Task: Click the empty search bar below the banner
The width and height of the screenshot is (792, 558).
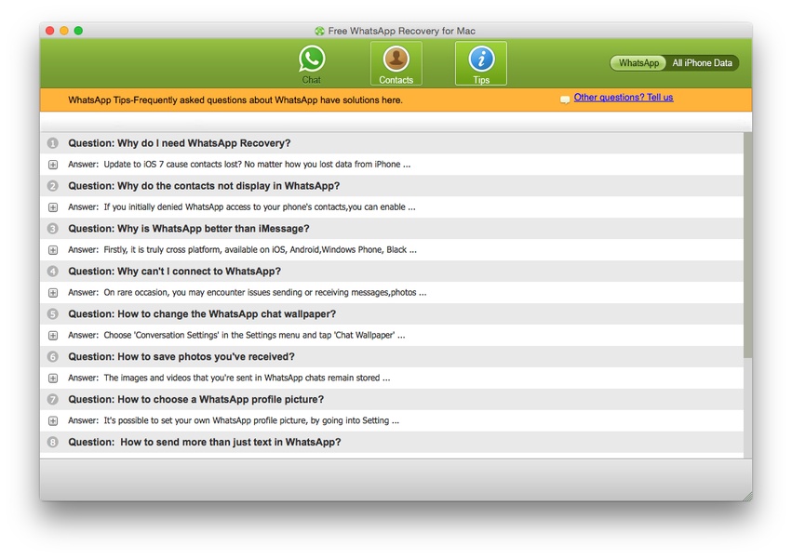Action: point(396,122)
